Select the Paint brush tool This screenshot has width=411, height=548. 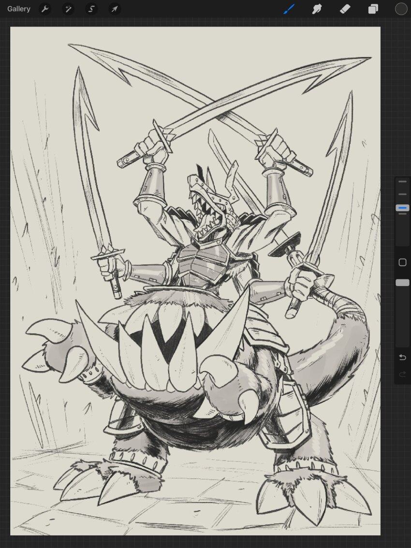(289, 9)
